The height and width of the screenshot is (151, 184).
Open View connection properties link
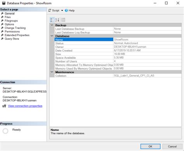25,106
